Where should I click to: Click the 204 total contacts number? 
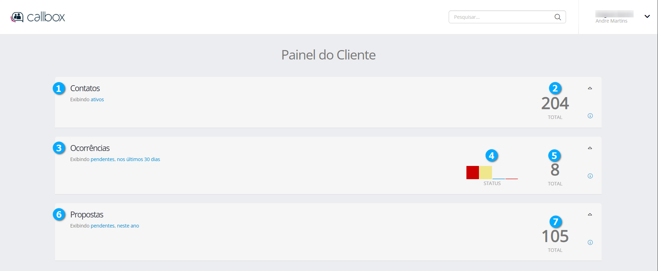click(x=555, y=103)
